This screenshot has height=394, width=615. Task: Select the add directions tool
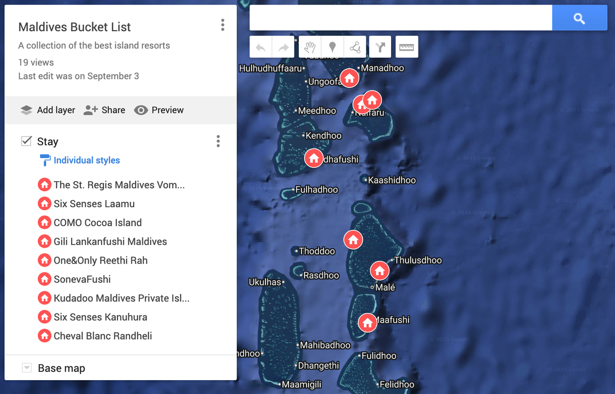[380, 47]
